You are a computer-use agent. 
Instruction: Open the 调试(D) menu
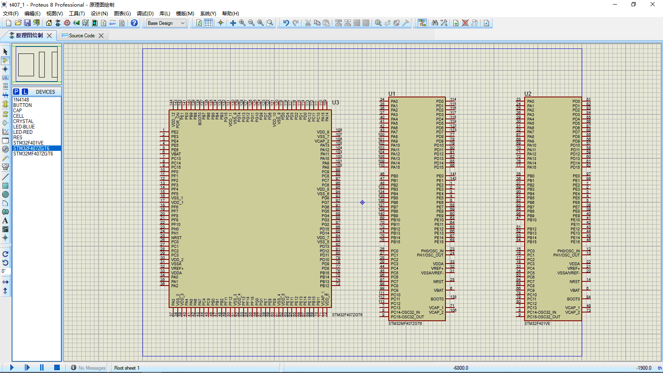tap(145, 13)
